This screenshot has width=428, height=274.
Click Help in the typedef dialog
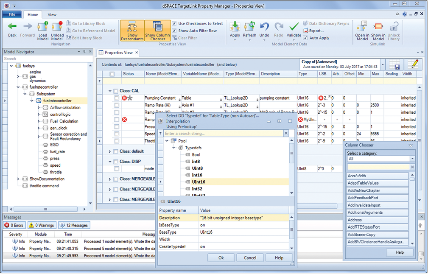coord(279,258)
